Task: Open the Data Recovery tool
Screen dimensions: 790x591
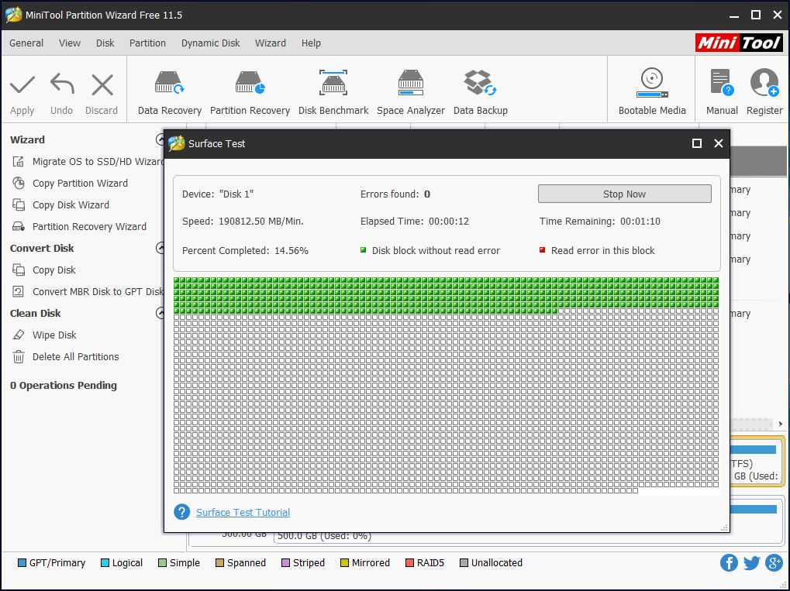Action: click(169, 89)
